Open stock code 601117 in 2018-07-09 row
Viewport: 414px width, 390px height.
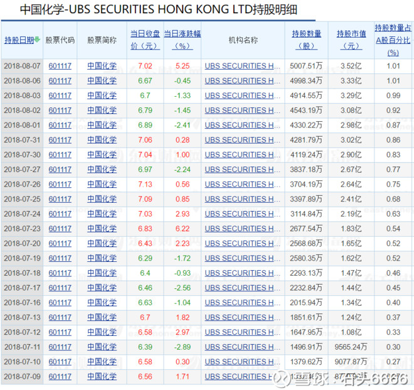pos(60,377)
